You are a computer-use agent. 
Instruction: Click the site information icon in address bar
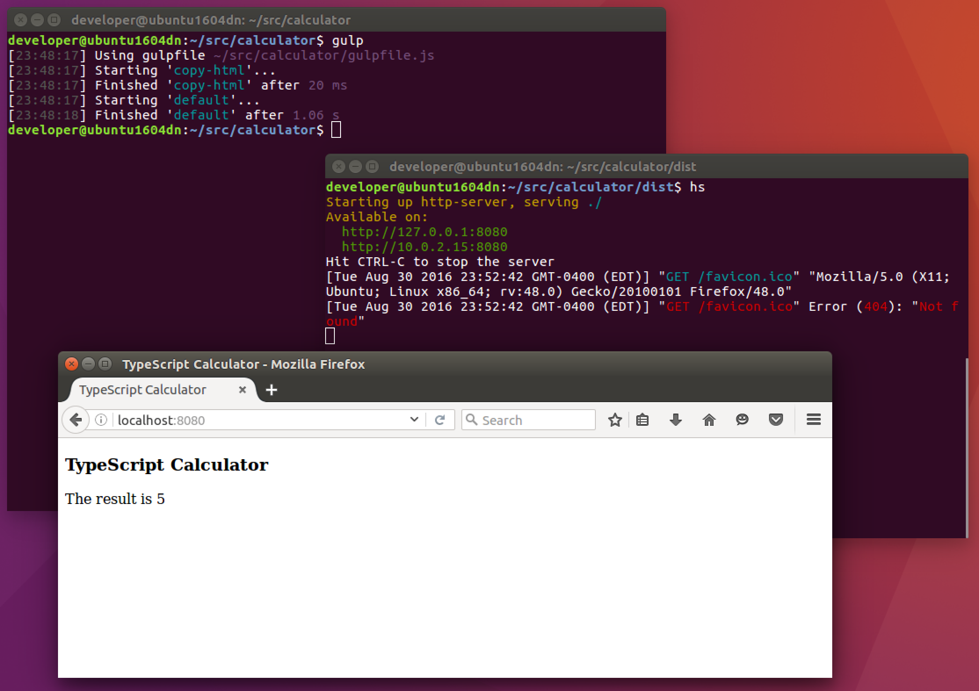(101, 420)
